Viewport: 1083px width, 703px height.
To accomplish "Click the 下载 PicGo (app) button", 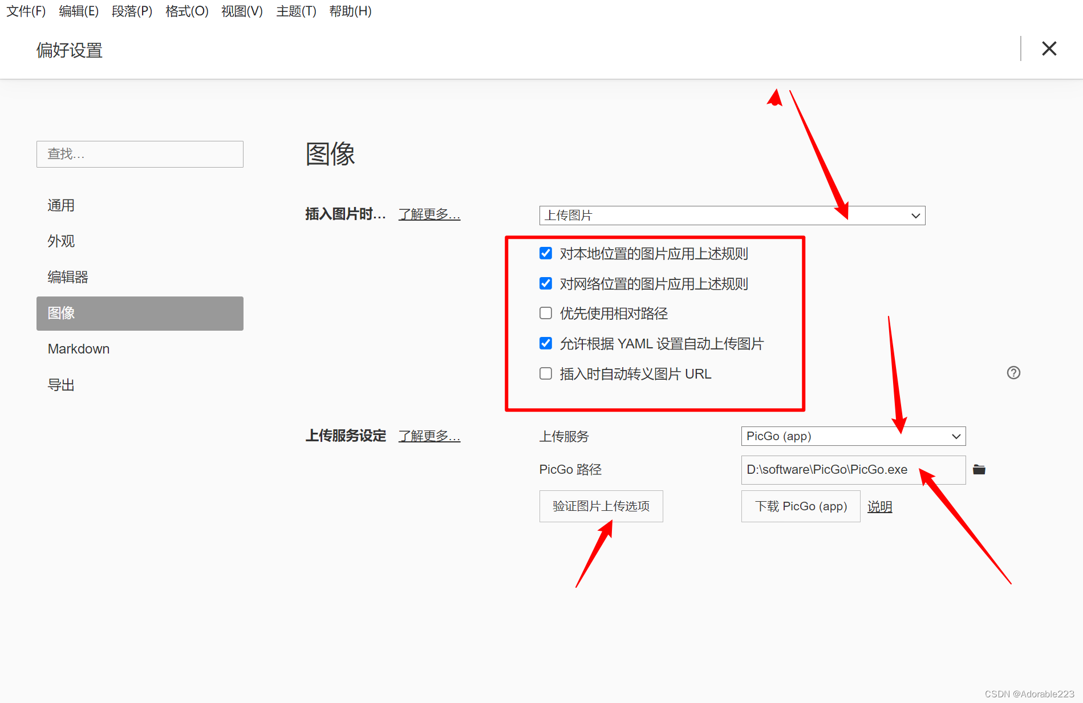I will pos(801,506).
